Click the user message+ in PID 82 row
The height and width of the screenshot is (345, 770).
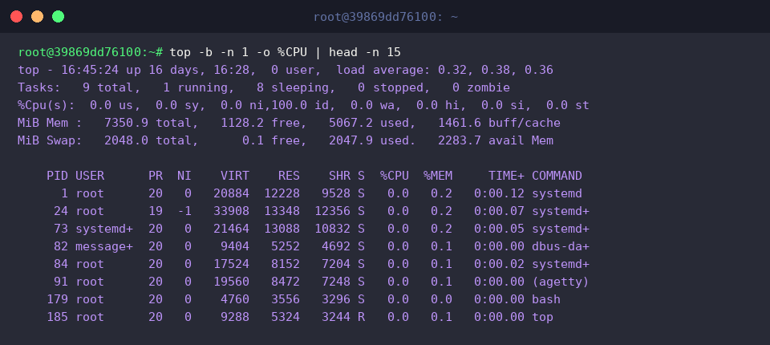[104, 246]
